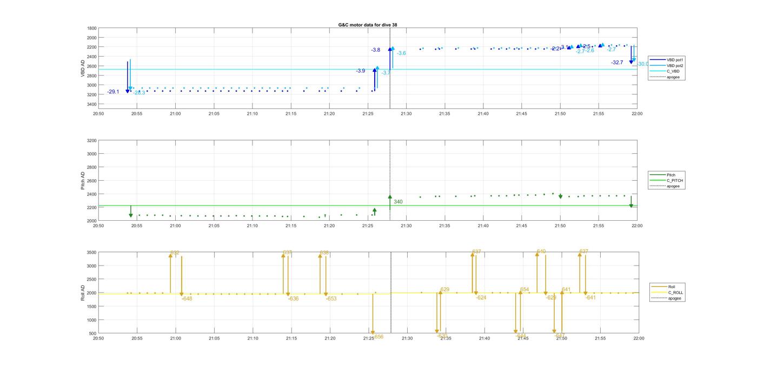Click the "-32.7" VBD data label
Screen dimensions: 757x374
click(617, 63)
